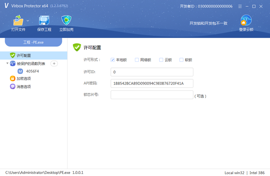Add a function with the plus button
270x176 pixels.
coord(54,63)
